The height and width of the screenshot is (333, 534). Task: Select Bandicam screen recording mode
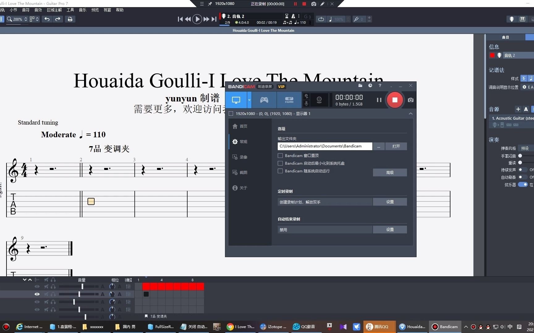click(236, 100)
